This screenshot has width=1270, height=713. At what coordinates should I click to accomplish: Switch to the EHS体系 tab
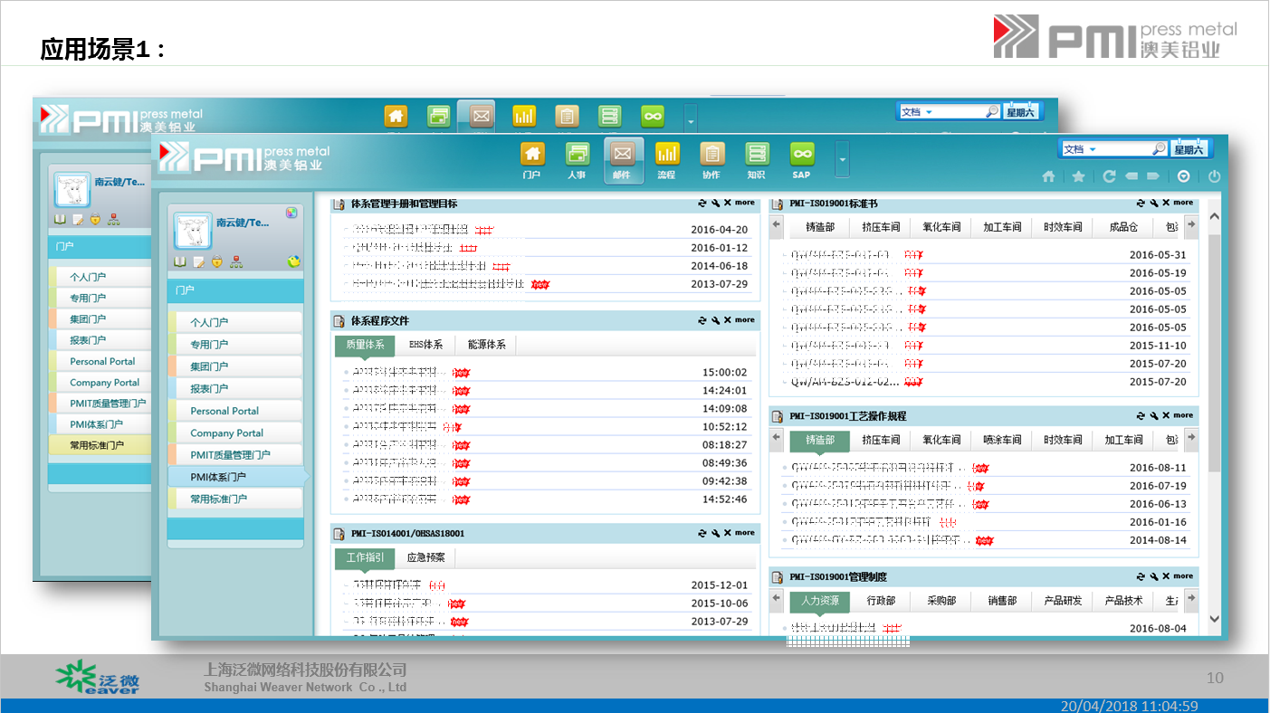point(425,345)
